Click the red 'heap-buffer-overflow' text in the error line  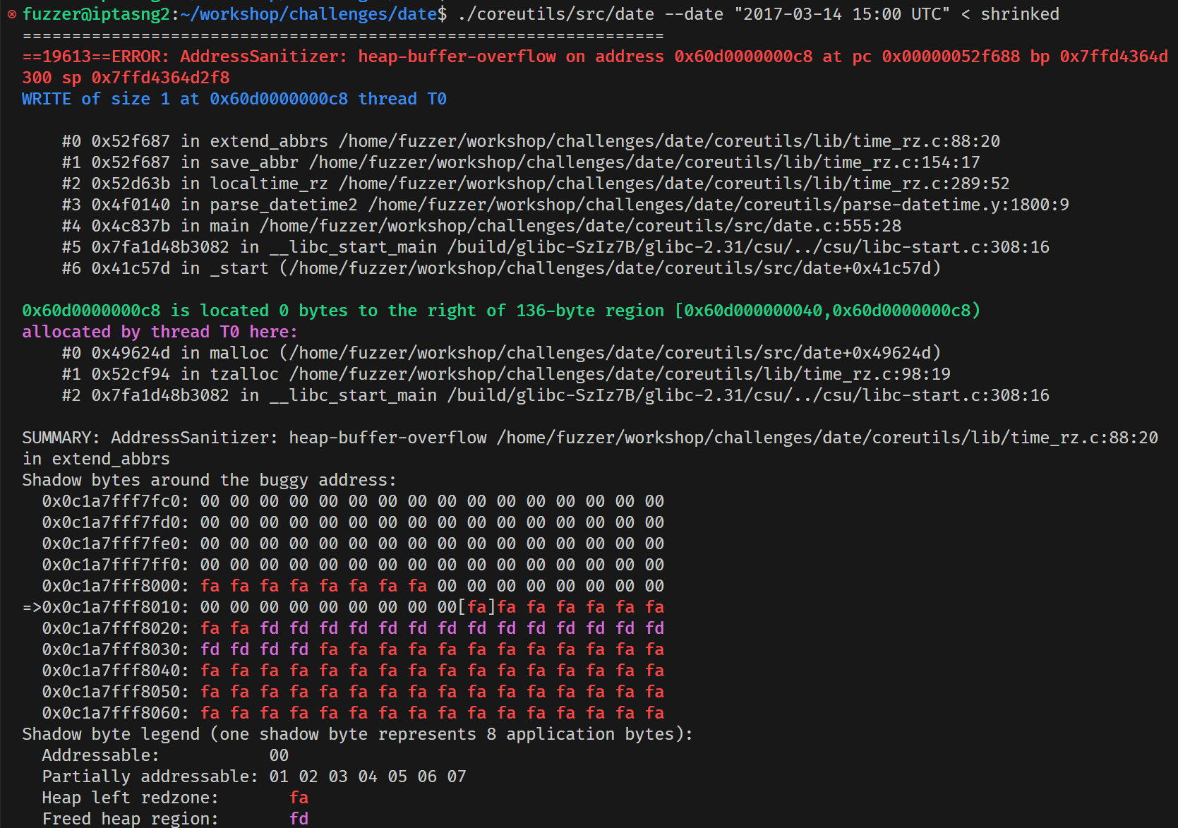(457, 56)
